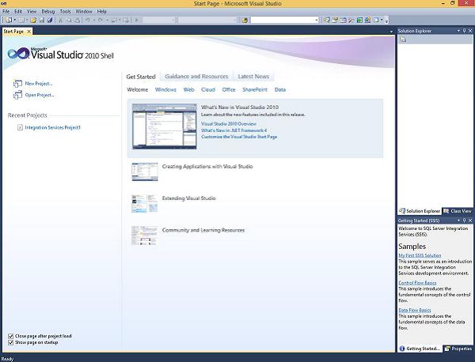Switch to Guidance and Resources tab
Image resolution: width=475 pixels, height=362 pixels.
pos(196,77)
